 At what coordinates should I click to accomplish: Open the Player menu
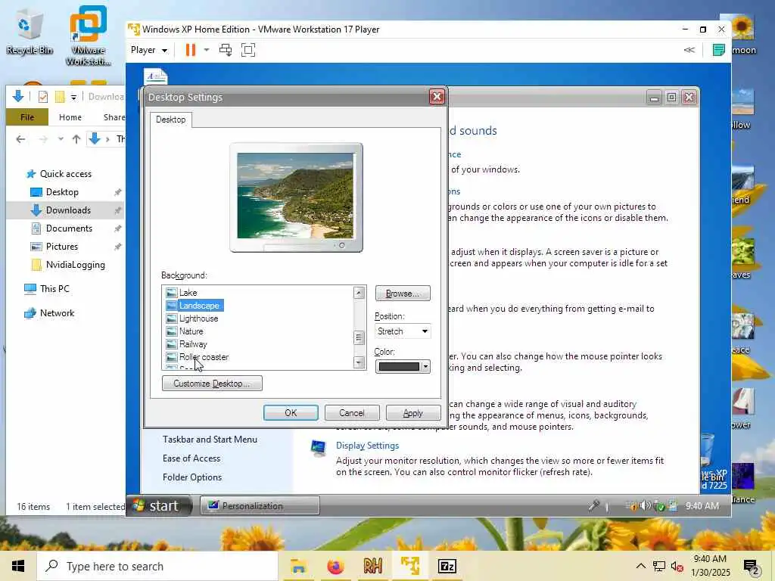click(149, 50)
